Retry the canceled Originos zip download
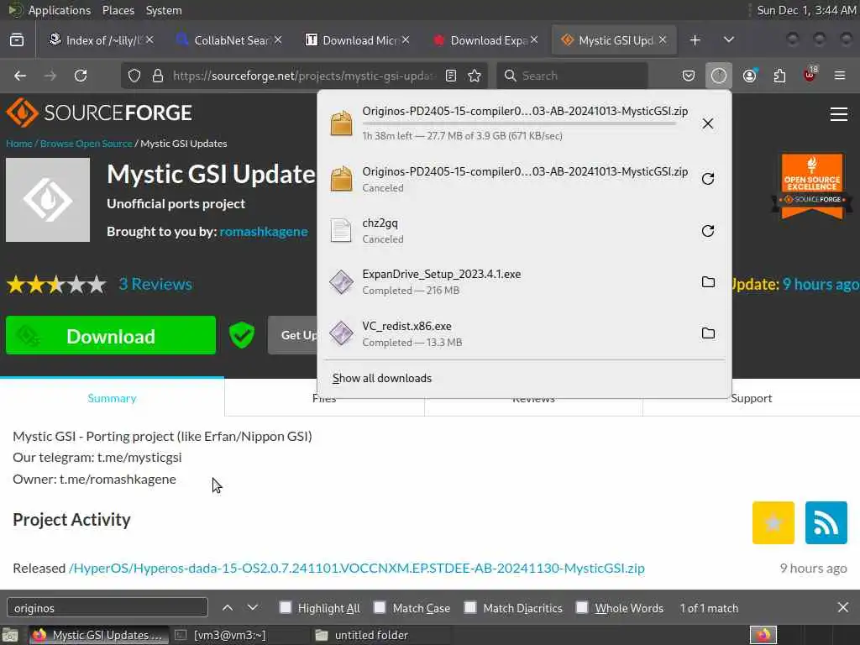This screenshot has height=645, width=860. point(707,179)
